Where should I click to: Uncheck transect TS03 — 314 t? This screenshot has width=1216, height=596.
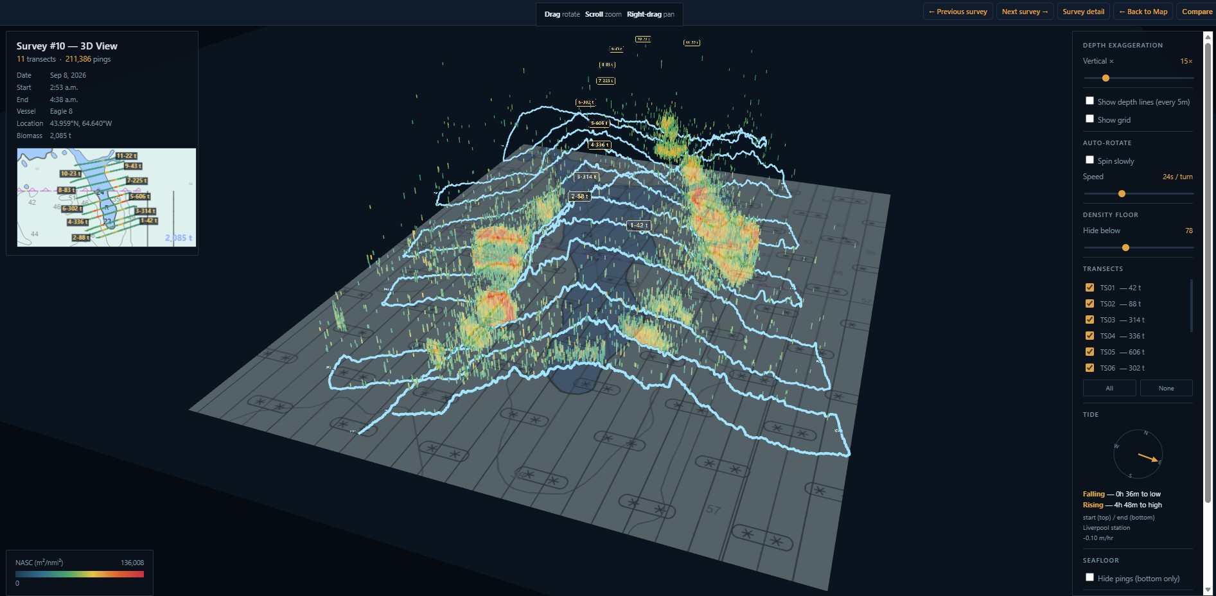1089,320
